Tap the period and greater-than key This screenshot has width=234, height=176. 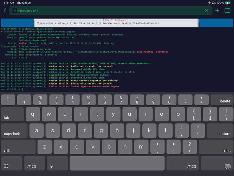tap(174, 147)
